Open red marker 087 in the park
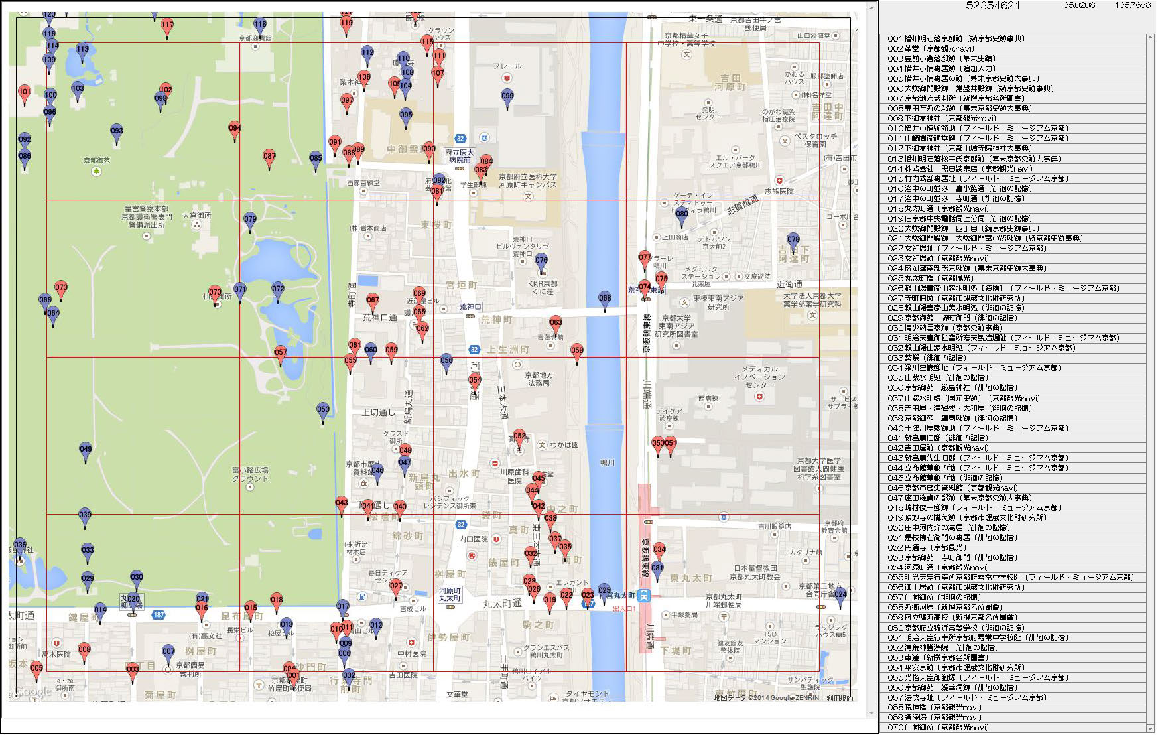The image size is (1158, 735). (269, 160)
